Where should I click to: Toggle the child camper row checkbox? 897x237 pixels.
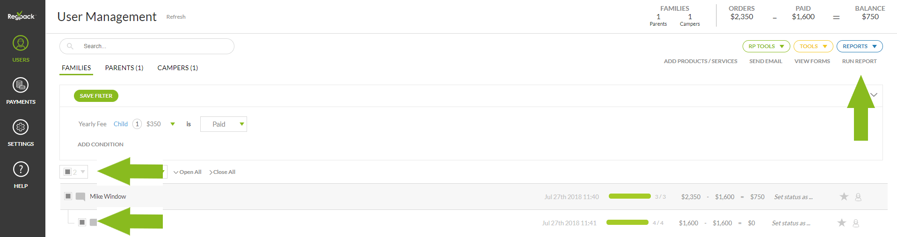coord(82,222)
